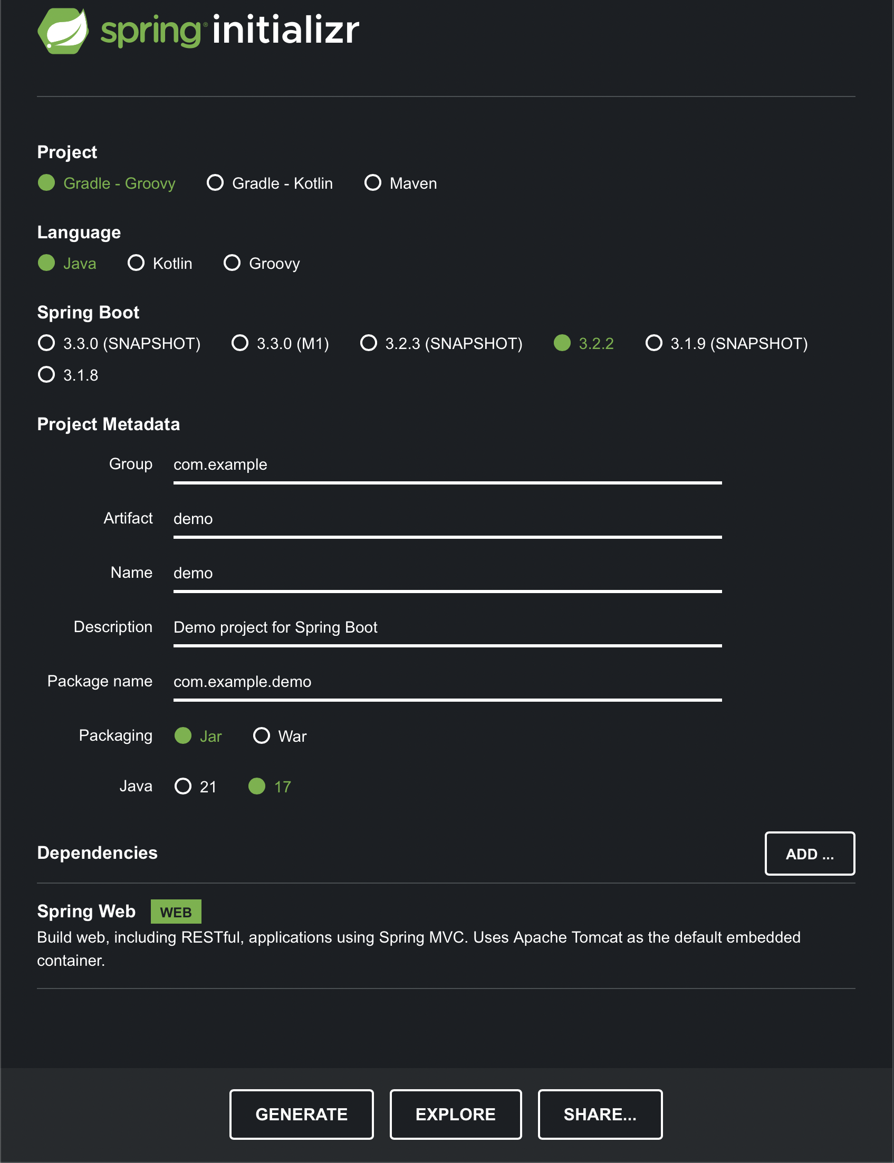Click the Dependencies heading
Viewport: 894px width, 1163px height.
(x=98, y=853)
